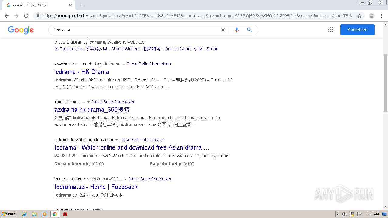Open the Google apps grid icon

coord(331,30)
